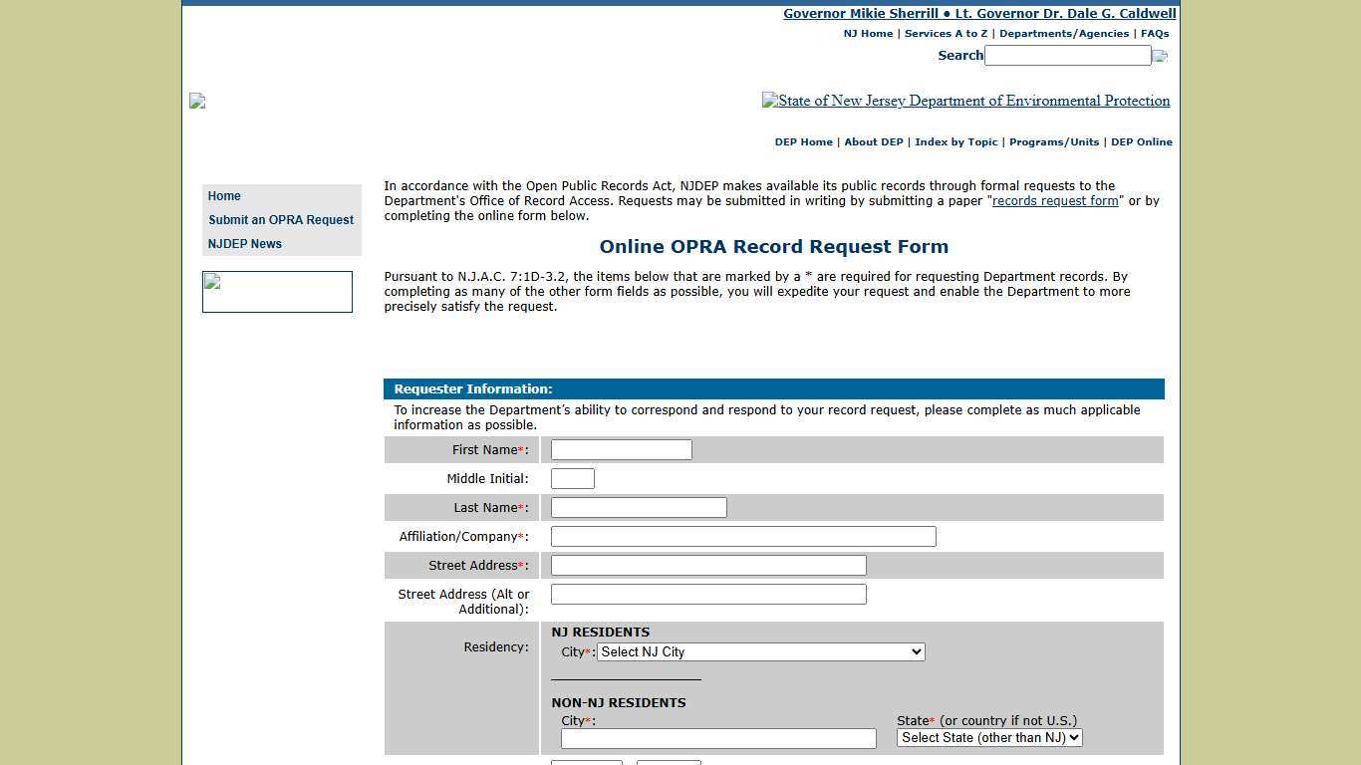Open the Select NJ City dropdown

[x=759, y=651]
